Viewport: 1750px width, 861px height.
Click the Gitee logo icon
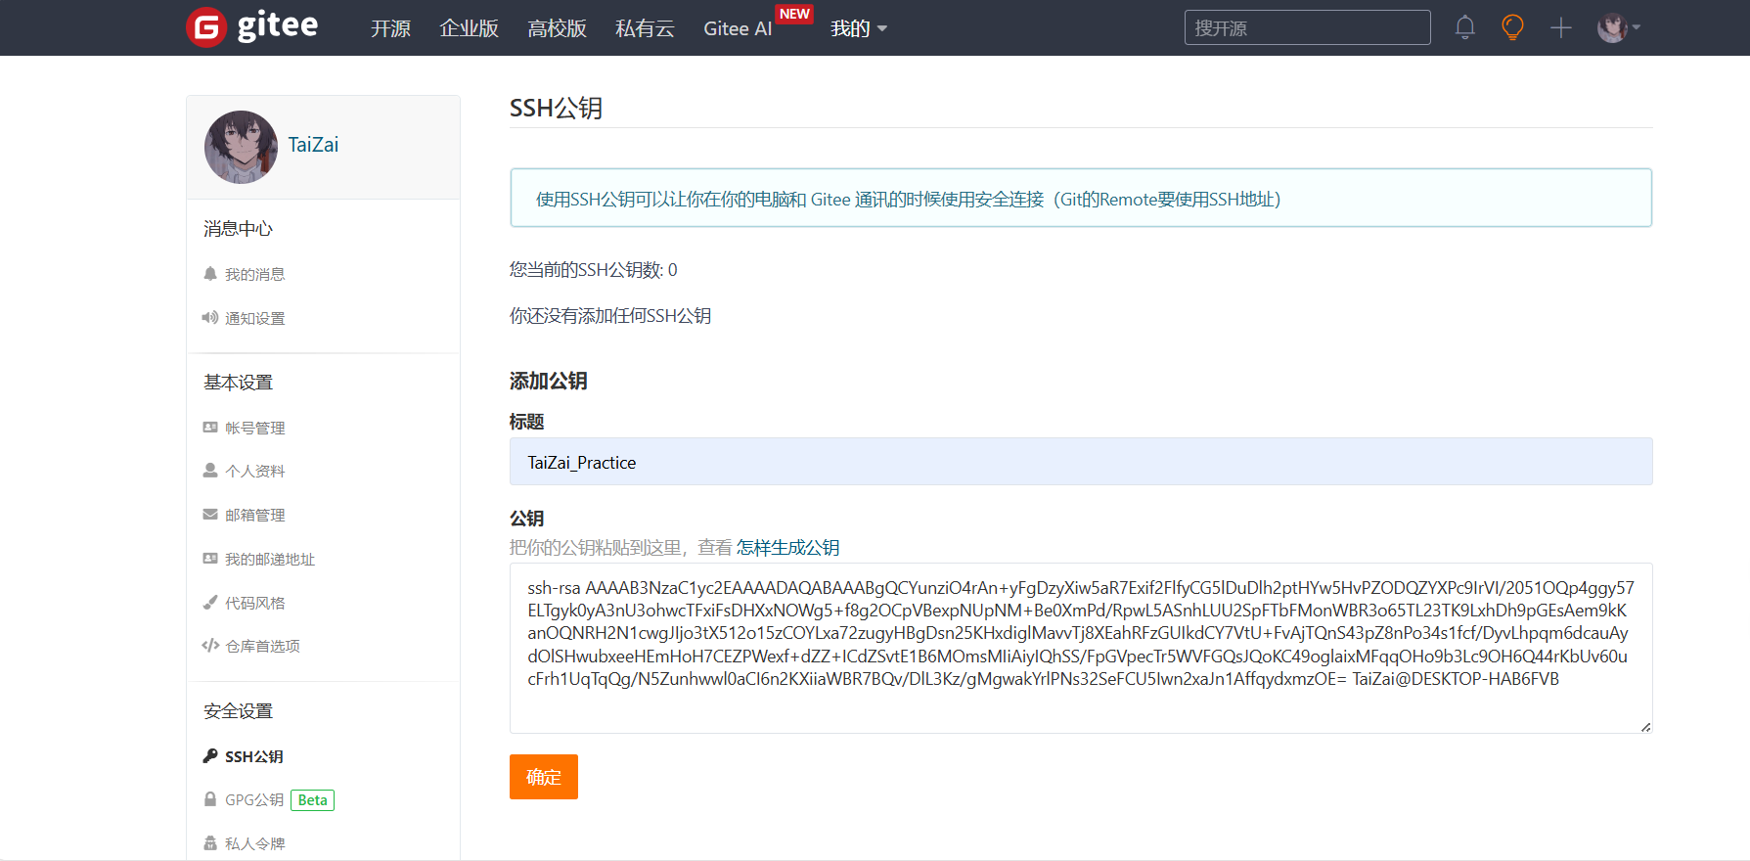click(x=206, y=27)
